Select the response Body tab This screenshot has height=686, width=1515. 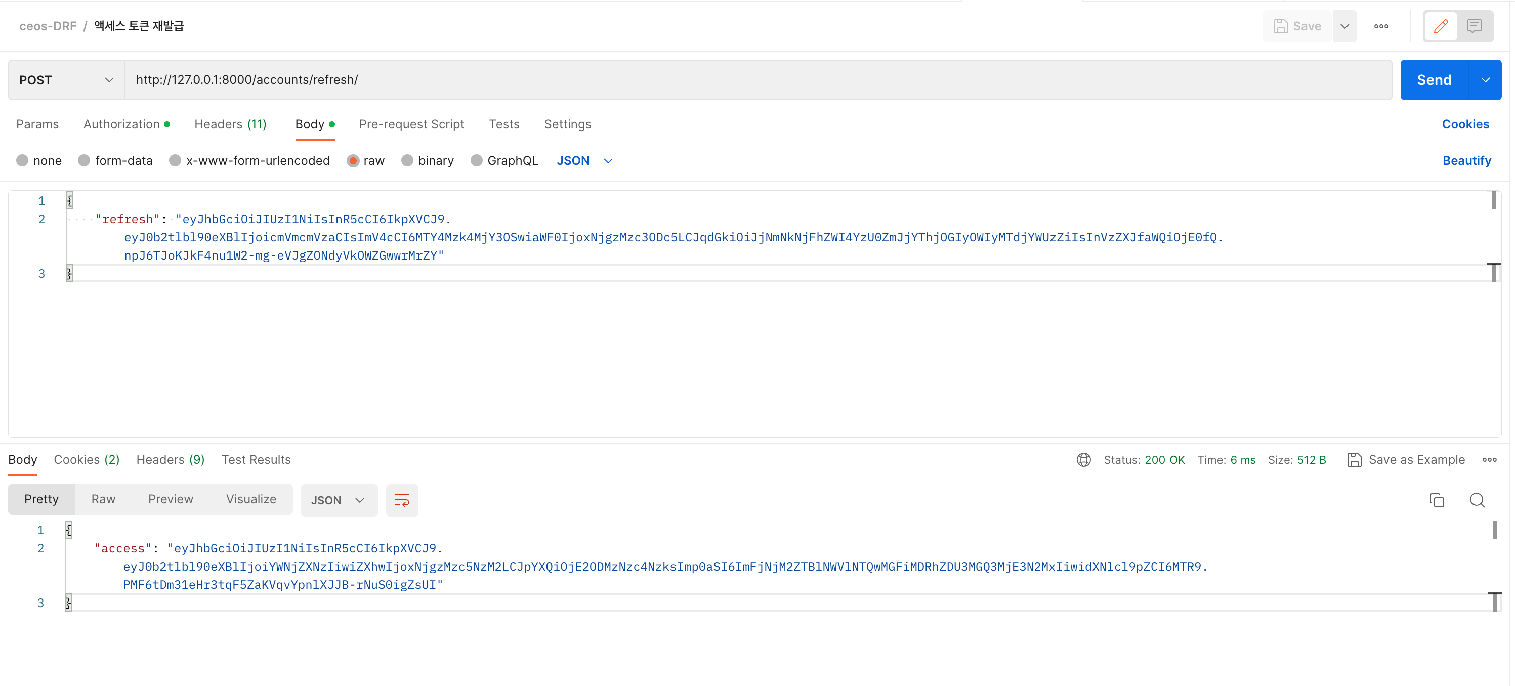coord(22,460)
